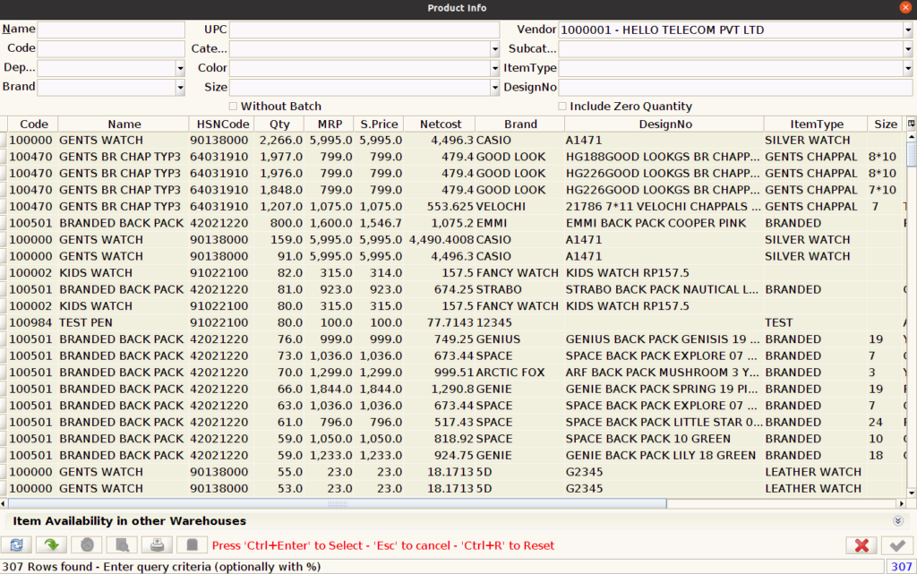The width and height of the screenshot is (917, 574).
Task: Click the red X cancel button
Action: [x=861, y=545]
